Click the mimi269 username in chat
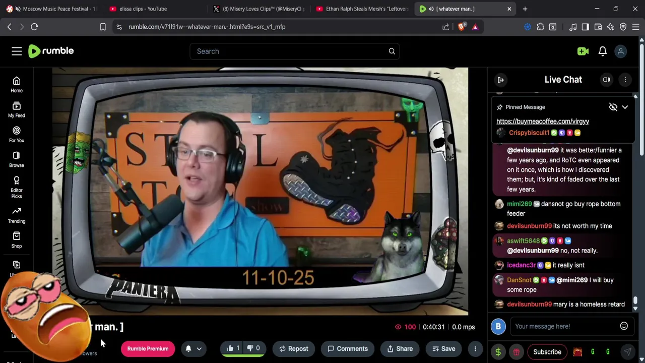 pos(519,204)
